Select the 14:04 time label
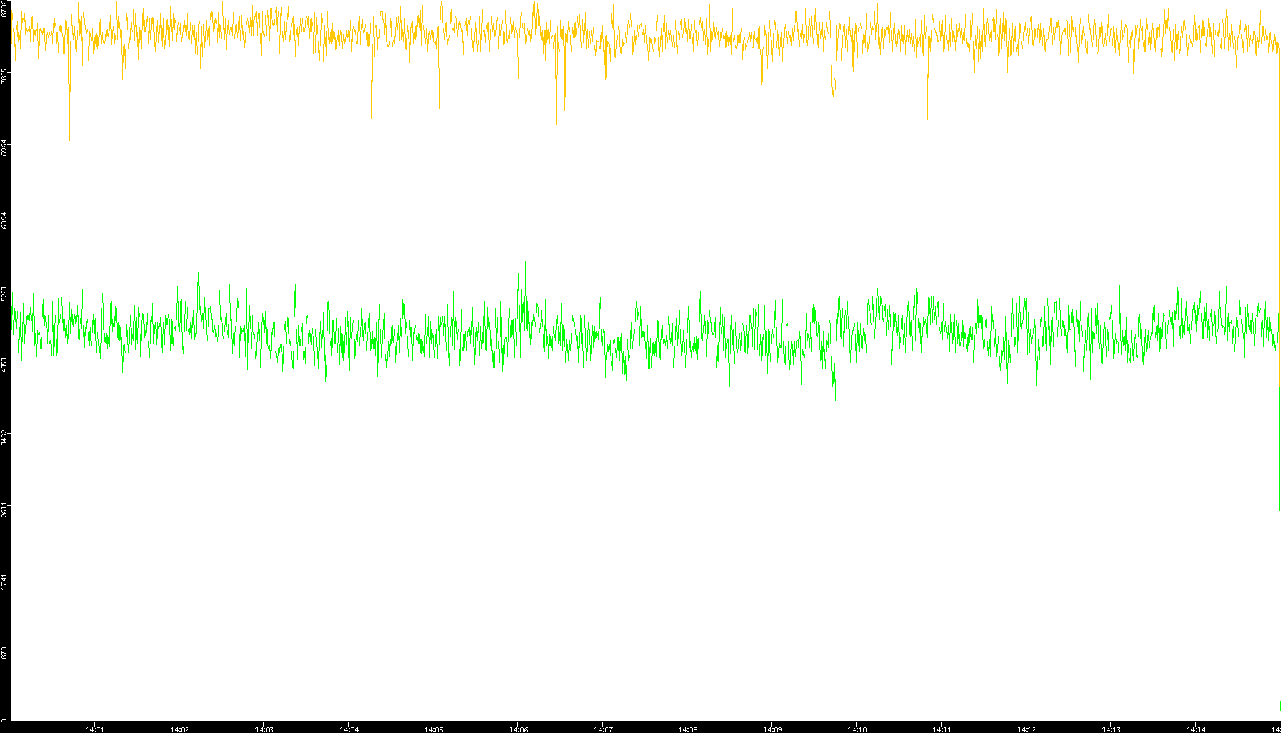The image size is (1281, 733). (349, 729)
